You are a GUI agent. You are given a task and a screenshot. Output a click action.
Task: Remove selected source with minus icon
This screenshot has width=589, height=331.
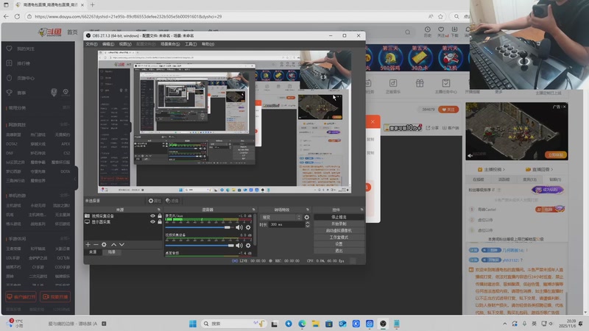point(96,245)
